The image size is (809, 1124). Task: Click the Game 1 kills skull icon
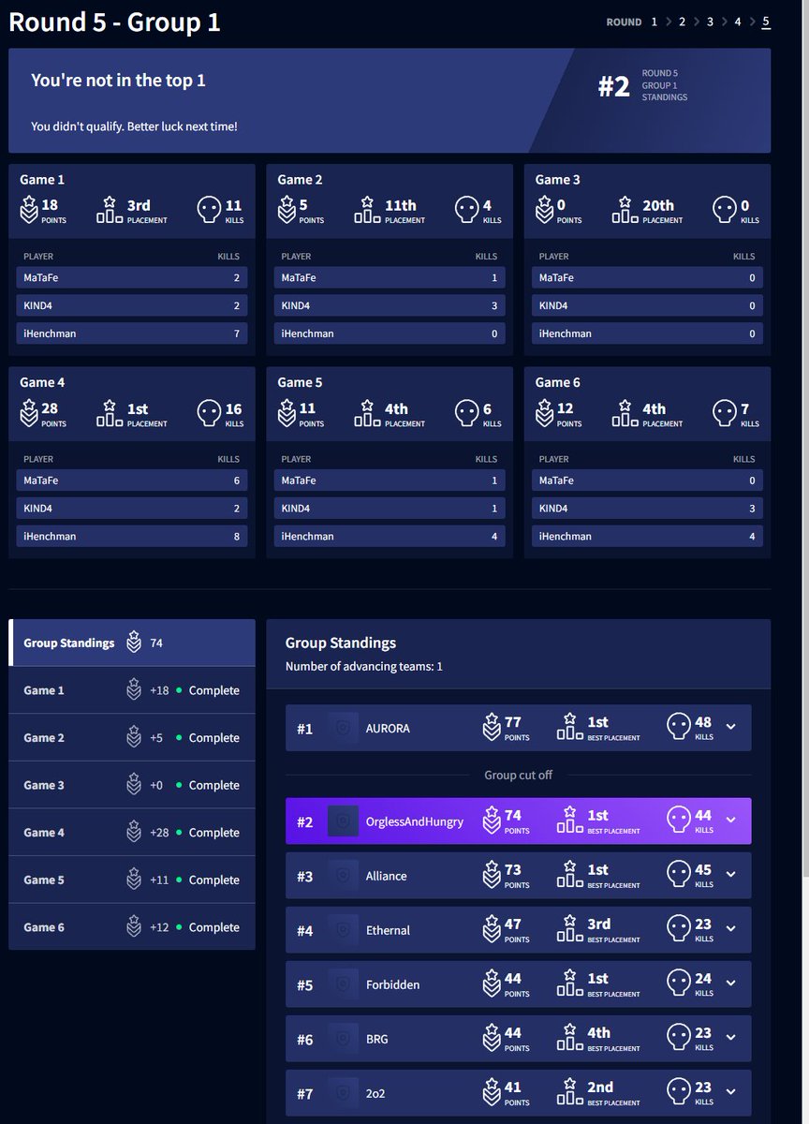[x=210, y=210]
